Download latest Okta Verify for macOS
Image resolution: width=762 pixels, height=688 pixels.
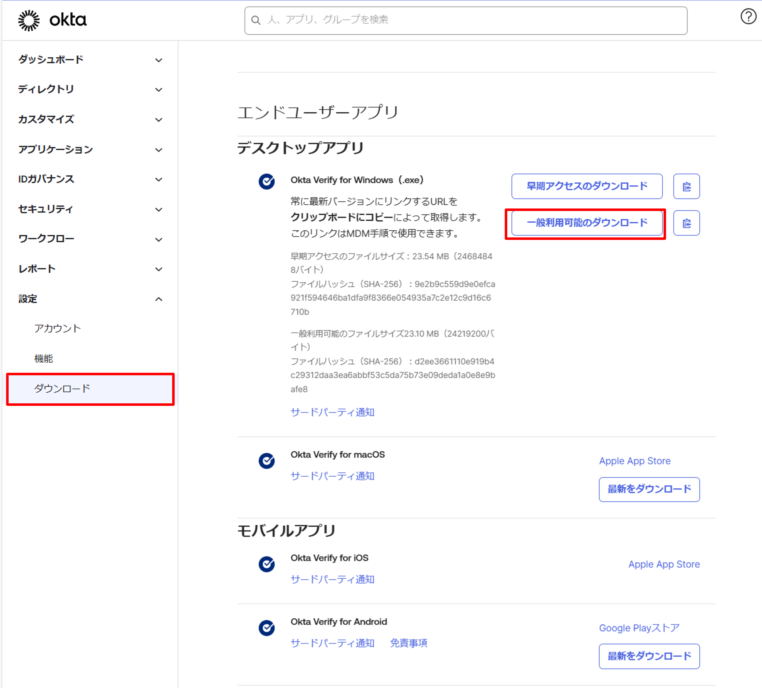pos(649,489)
